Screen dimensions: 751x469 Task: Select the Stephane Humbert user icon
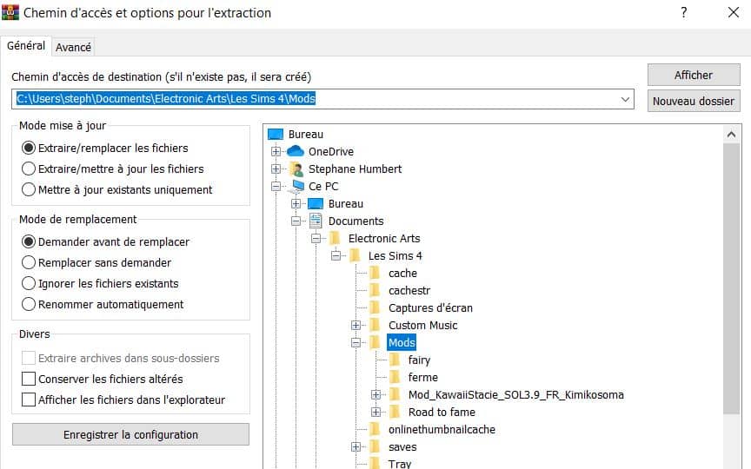point(296,168)
